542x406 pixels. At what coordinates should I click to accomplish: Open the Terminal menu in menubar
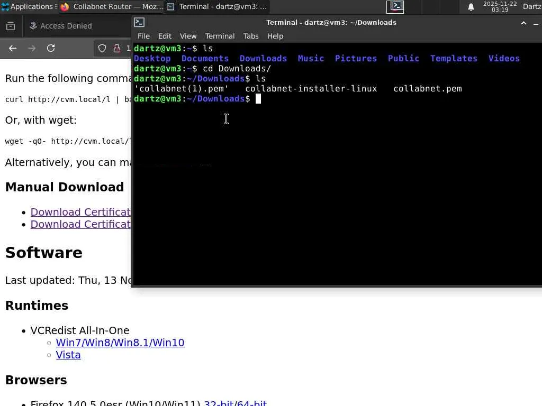pos(220,36)
